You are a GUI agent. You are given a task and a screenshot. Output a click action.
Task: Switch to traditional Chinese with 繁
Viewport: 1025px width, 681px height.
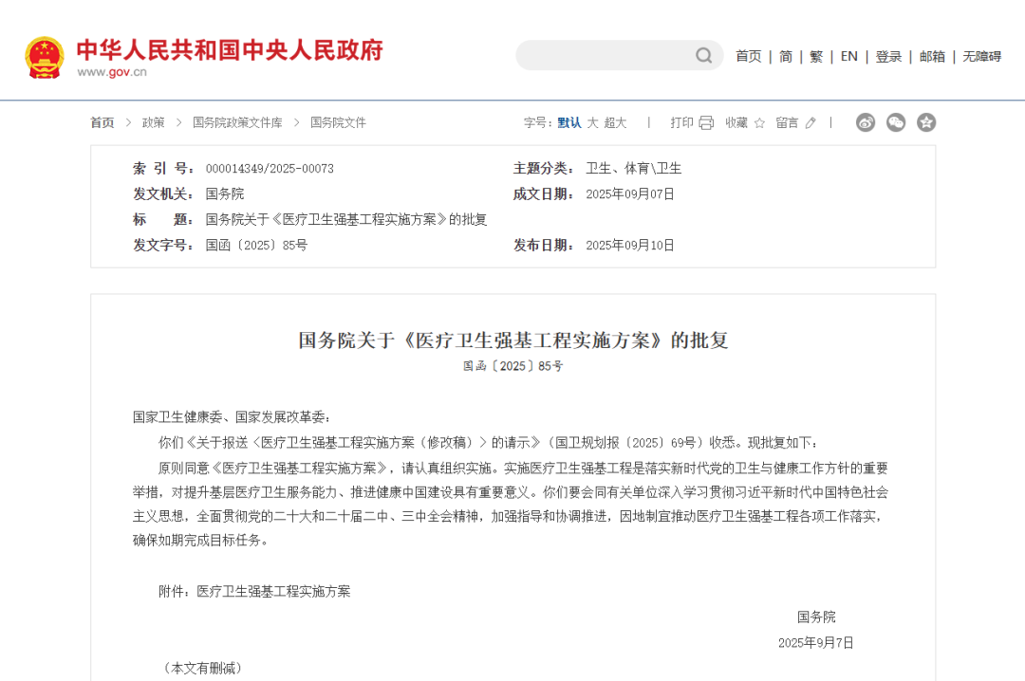(816, 56)
